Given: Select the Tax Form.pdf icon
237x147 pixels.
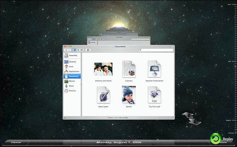Looking at the screenshot, I should pos(154,95).
